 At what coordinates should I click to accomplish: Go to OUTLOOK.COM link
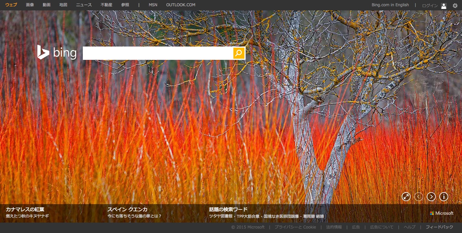tap(181, 5)
